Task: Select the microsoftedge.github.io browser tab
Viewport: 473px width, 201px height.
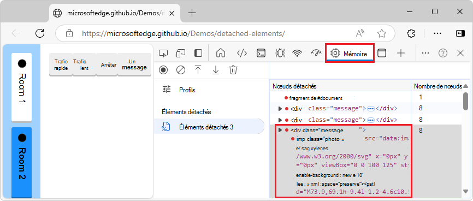Action: (x=115, y=13)
